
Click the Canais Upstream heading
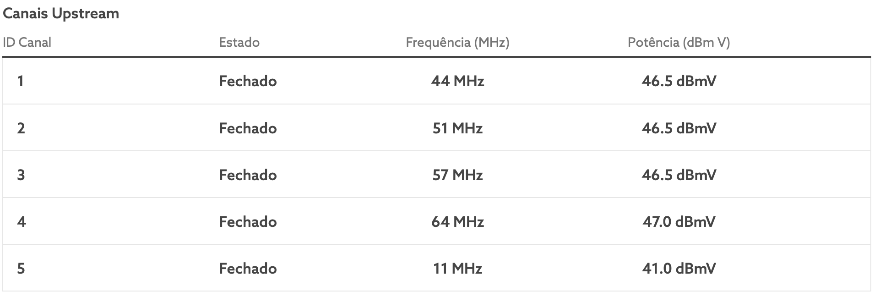61,14
